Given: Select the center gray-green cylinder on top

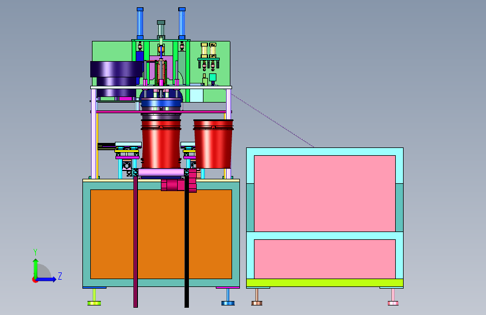Looking at the screenshot, I should click(x=161, y=30).
